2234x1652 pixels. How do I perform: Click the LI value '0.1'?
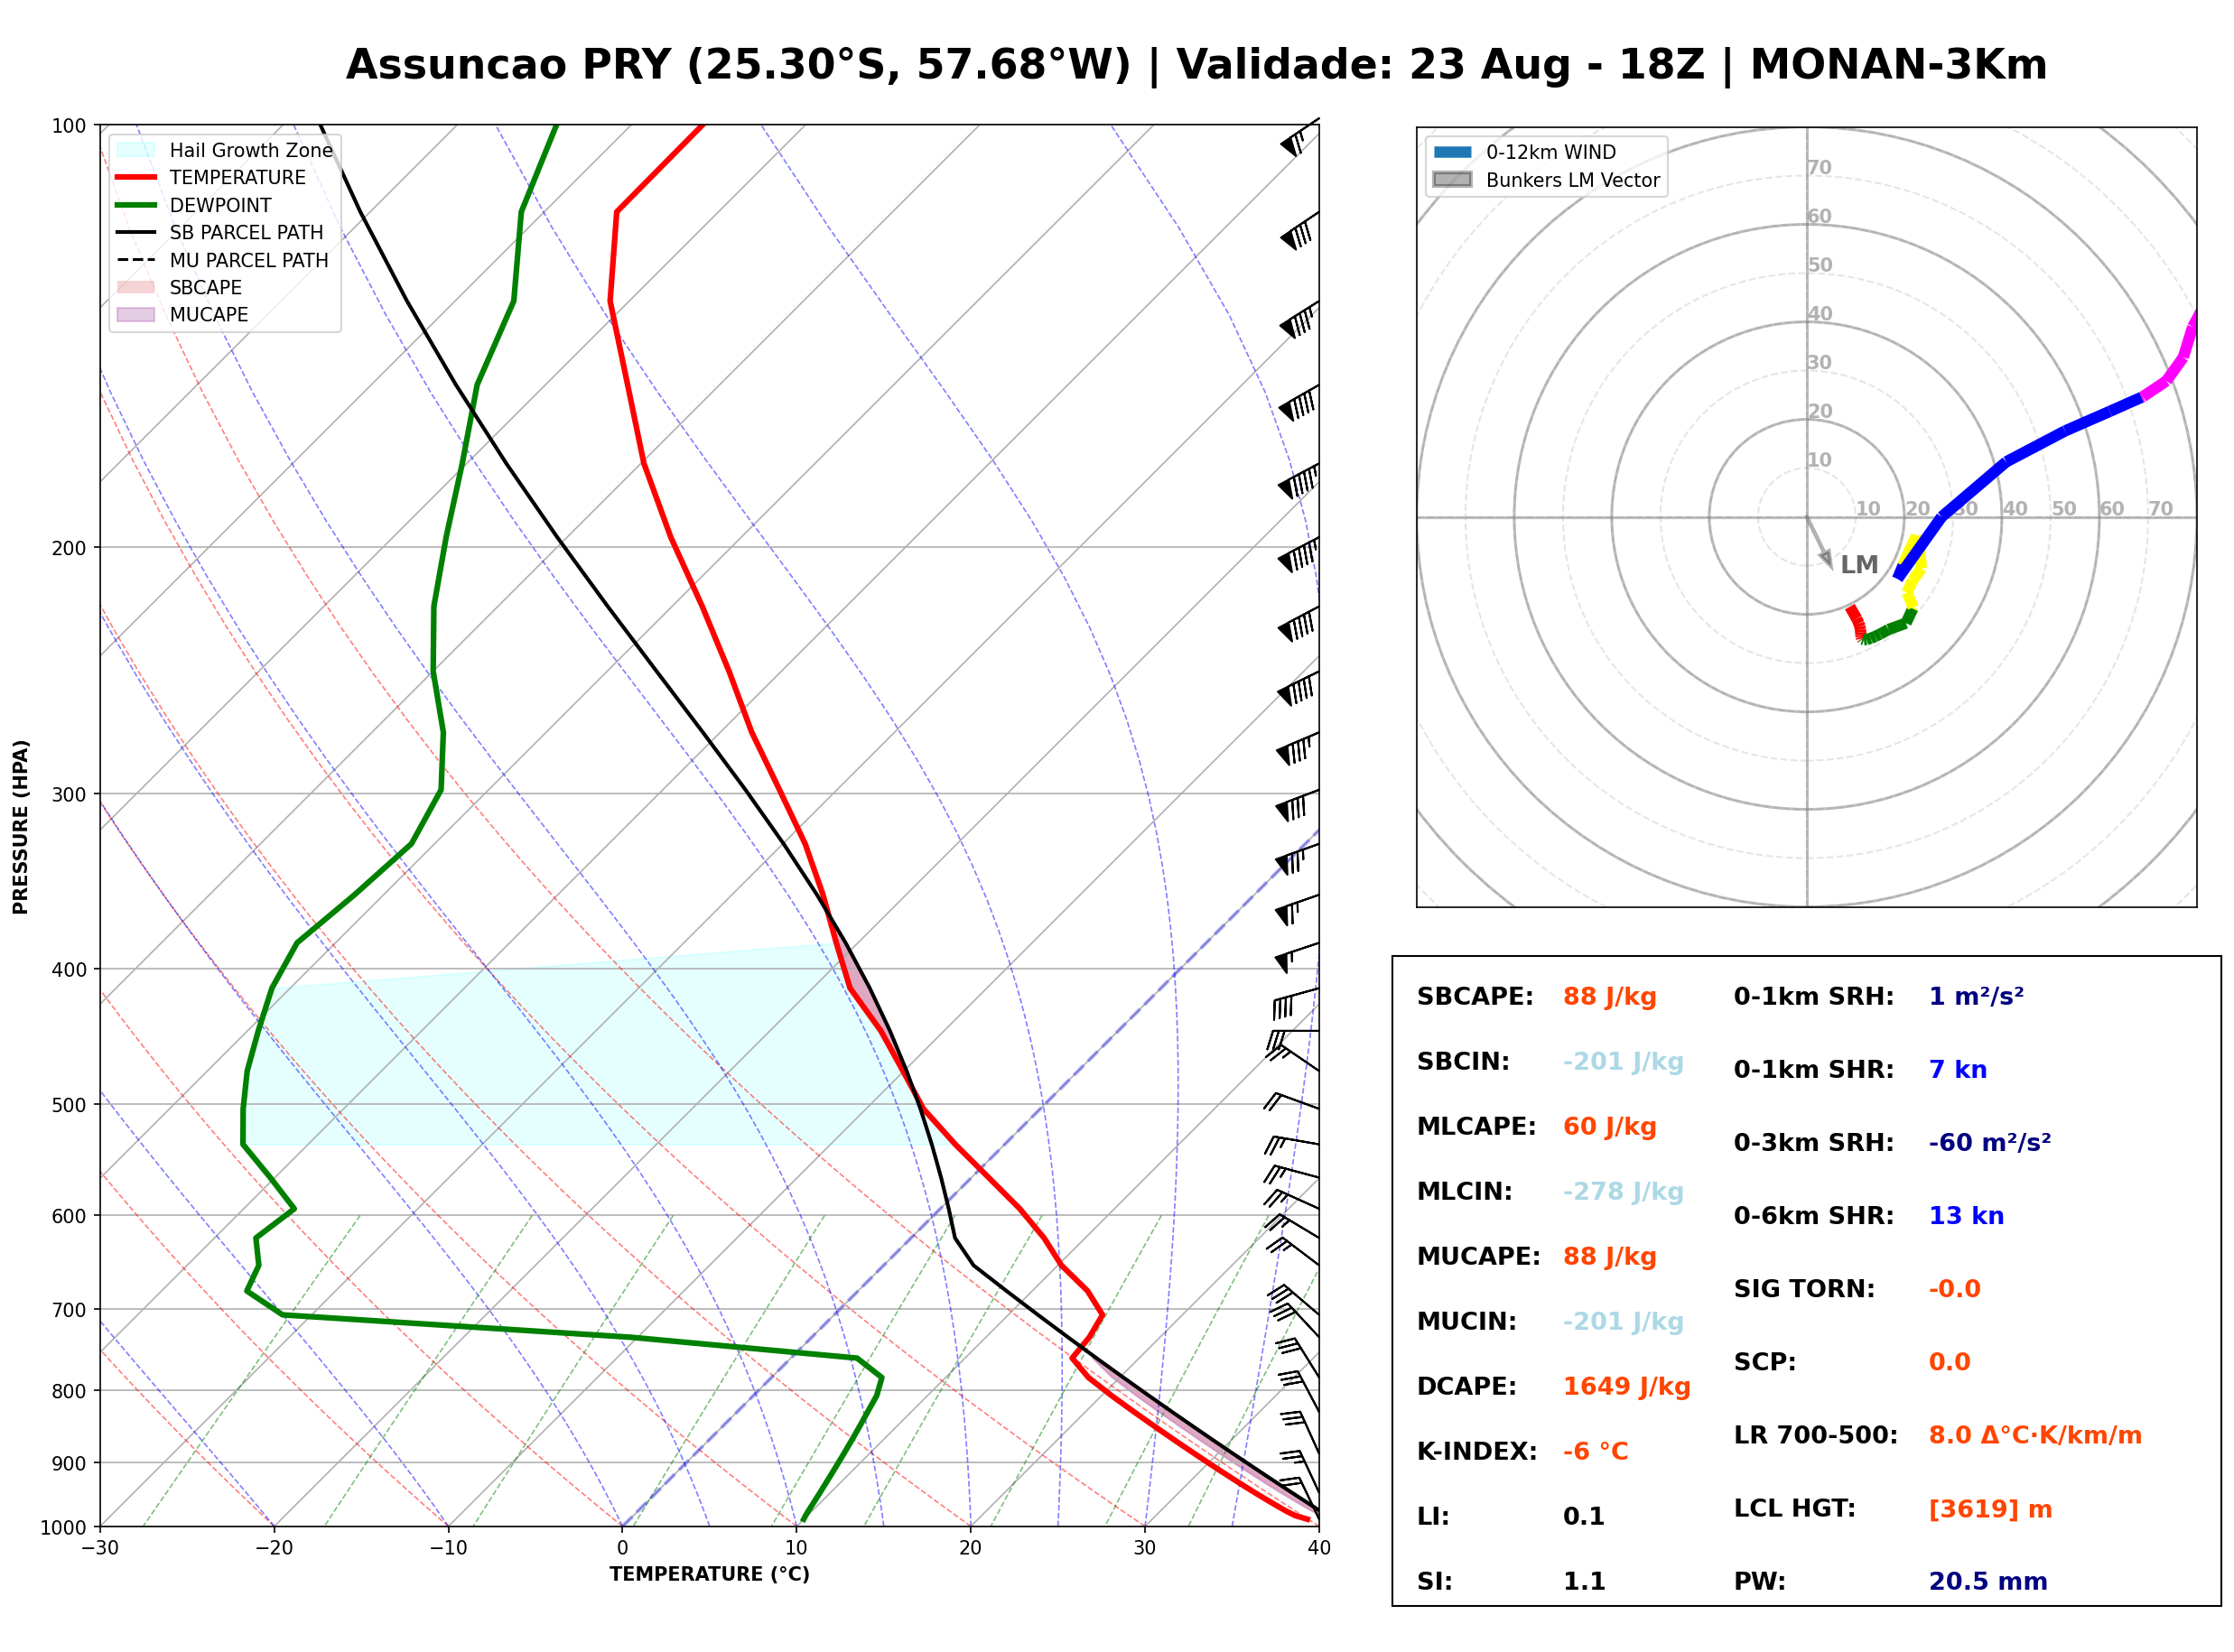[1584, 1517]
